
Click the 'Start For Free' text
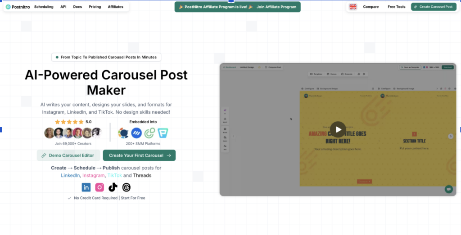[133, 198]
